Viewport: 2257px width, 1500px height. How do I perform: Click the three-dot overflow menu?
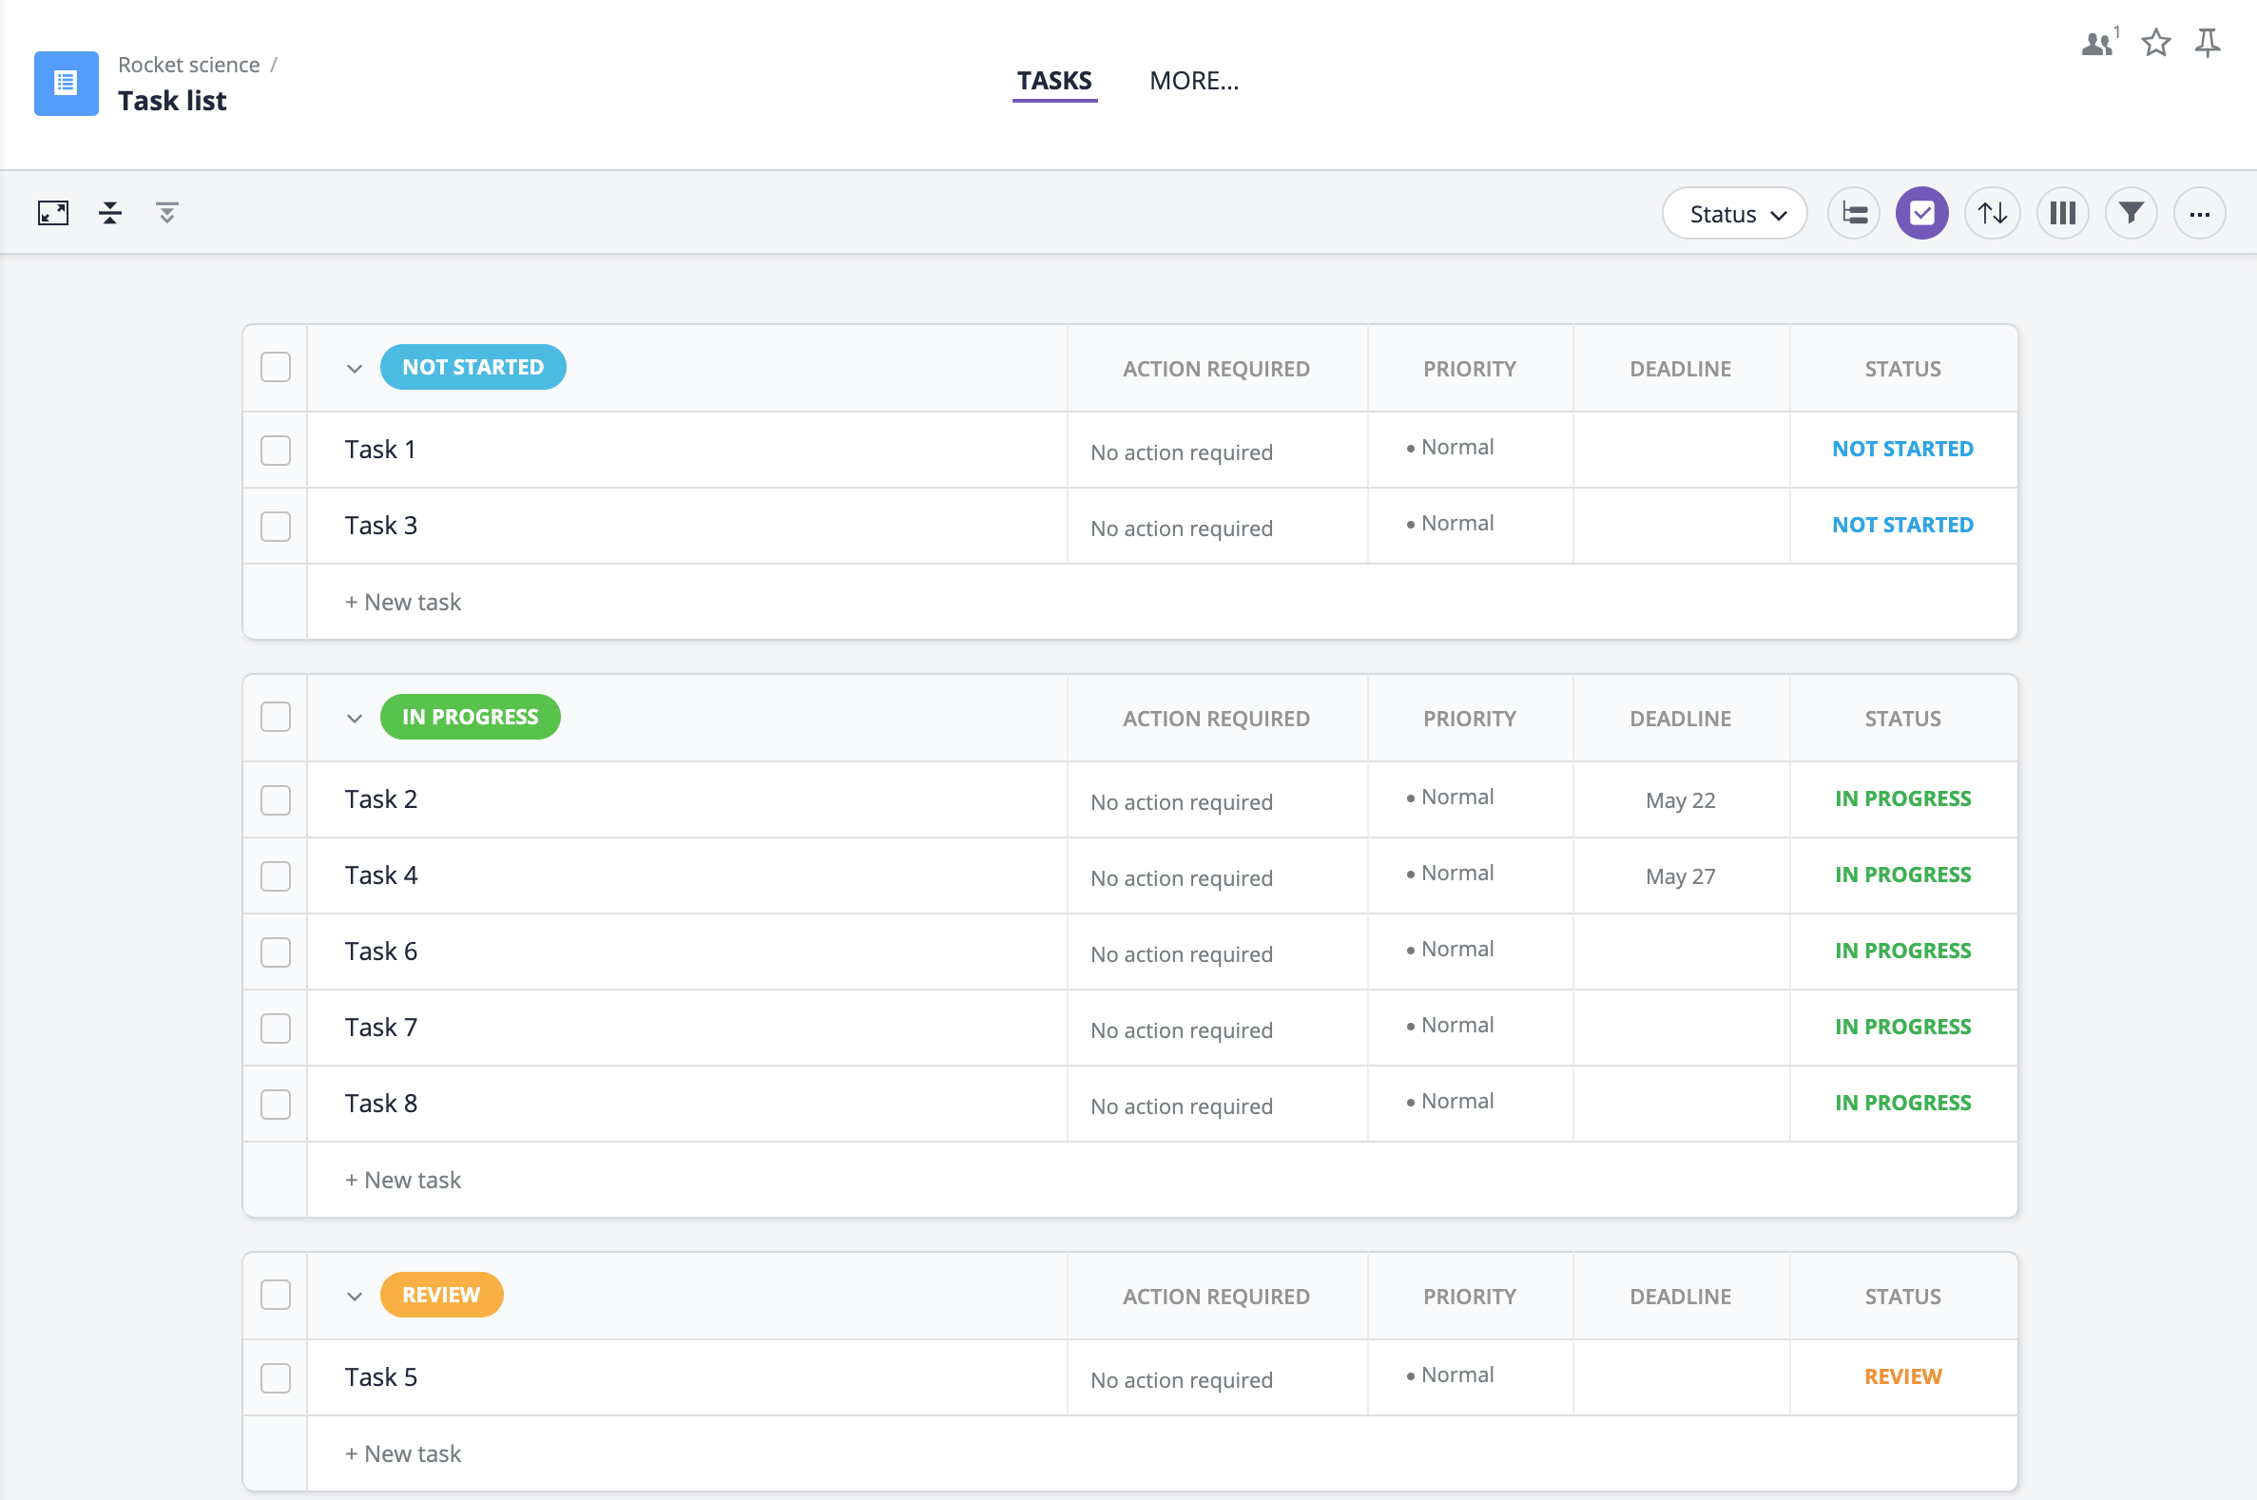tap(2200, 213)
